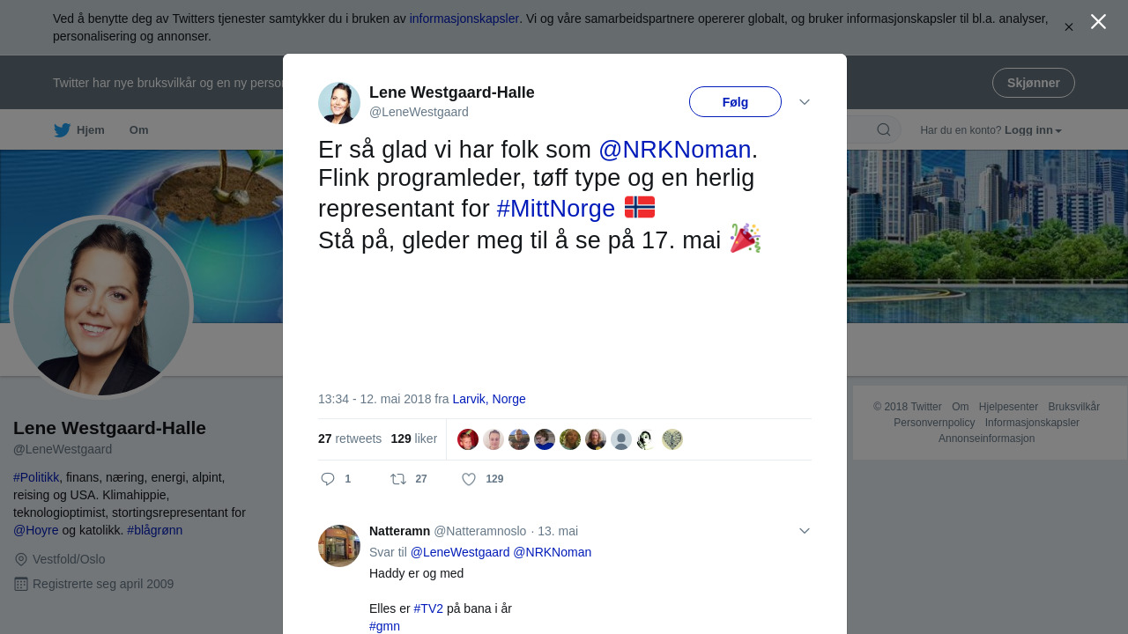Click the first liker avatar thumbnail
The height and width of the screenshot is (634, 1128).
pyautogui.click(x=468, y=439)
